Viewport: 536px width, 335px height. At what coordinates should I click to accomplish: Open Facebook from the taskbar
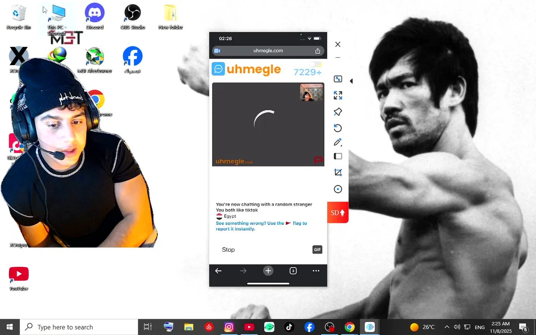click(x=309, y=327)
